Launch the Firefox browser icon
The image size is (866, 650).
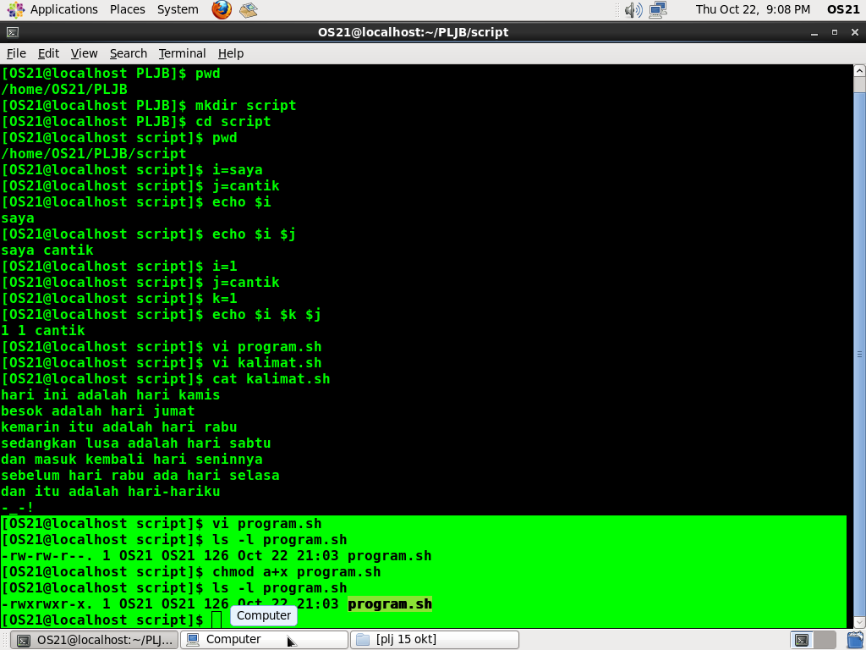[222, 9]
